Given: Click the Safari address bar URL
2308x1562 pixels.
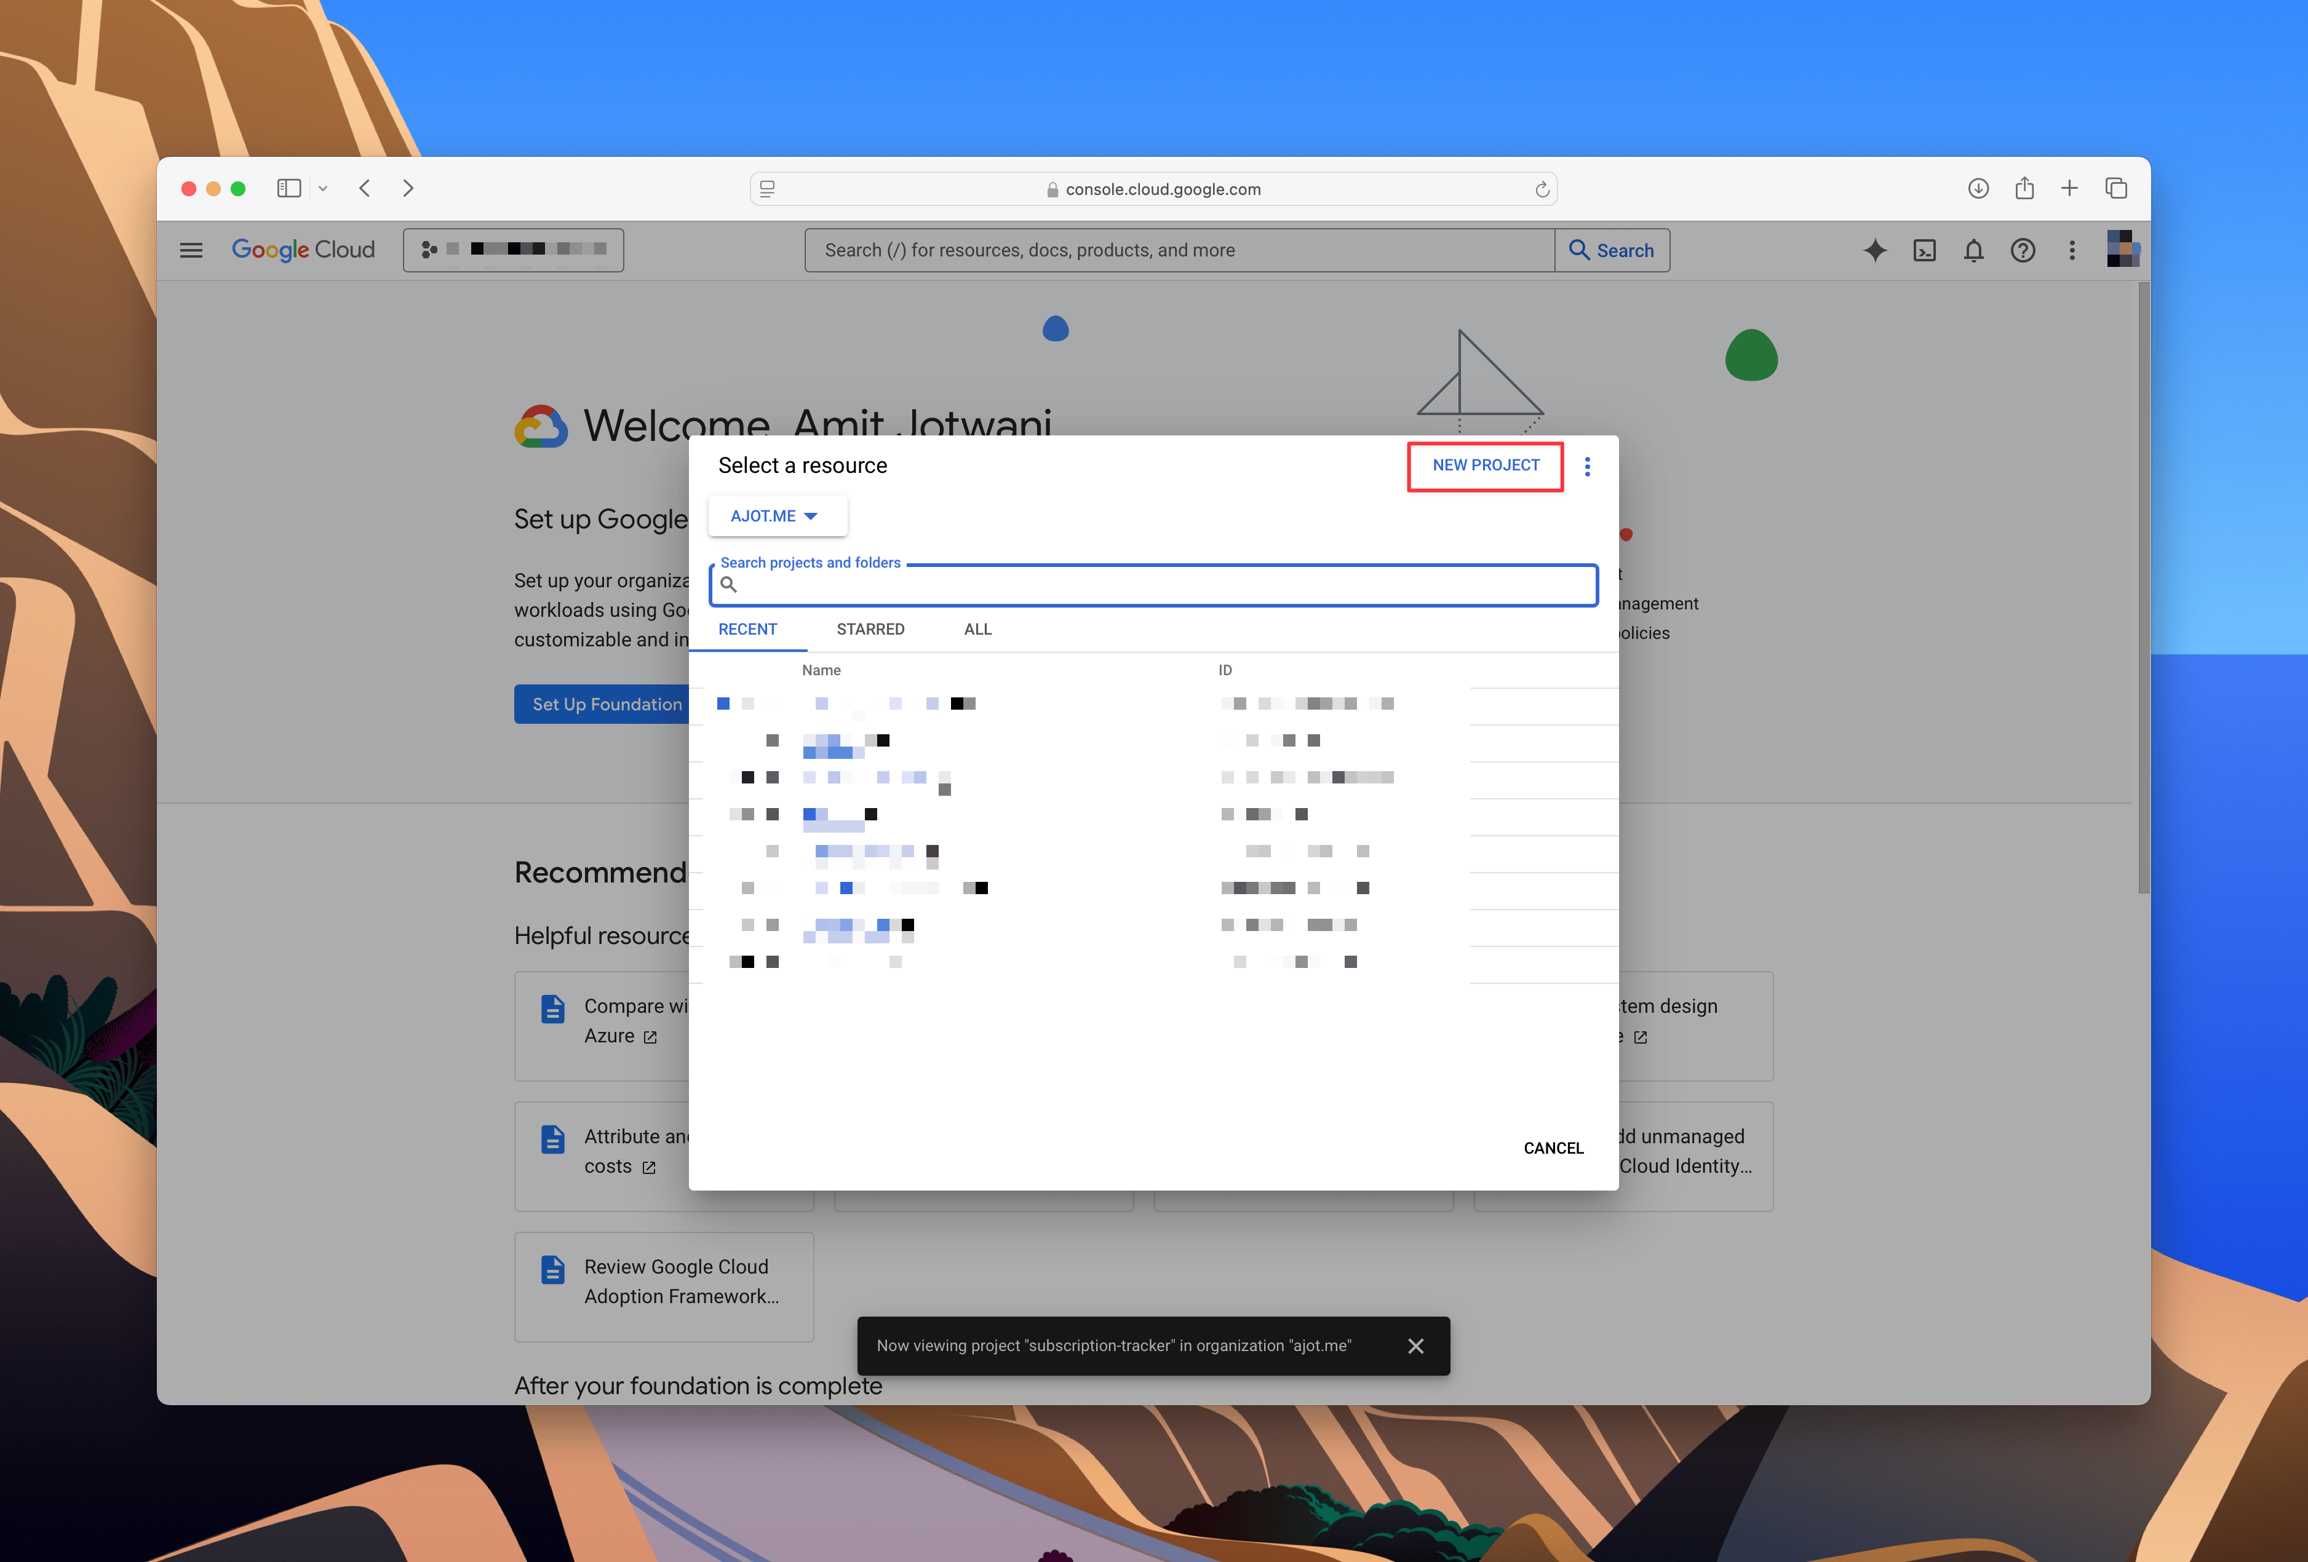Looking at the screenshot, I should [1162, 189].
